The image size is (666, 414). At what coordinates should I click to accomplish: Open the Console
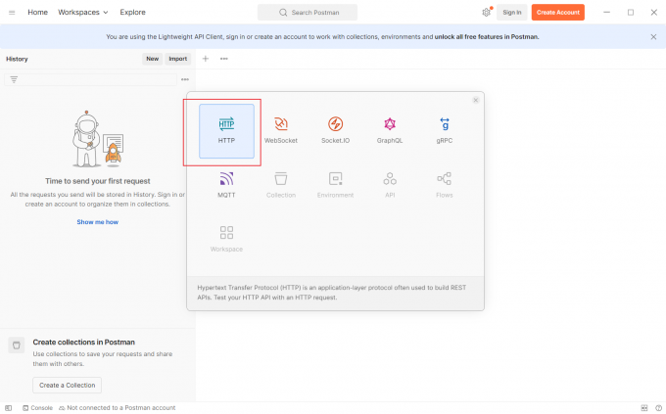(x=38, y=407)
